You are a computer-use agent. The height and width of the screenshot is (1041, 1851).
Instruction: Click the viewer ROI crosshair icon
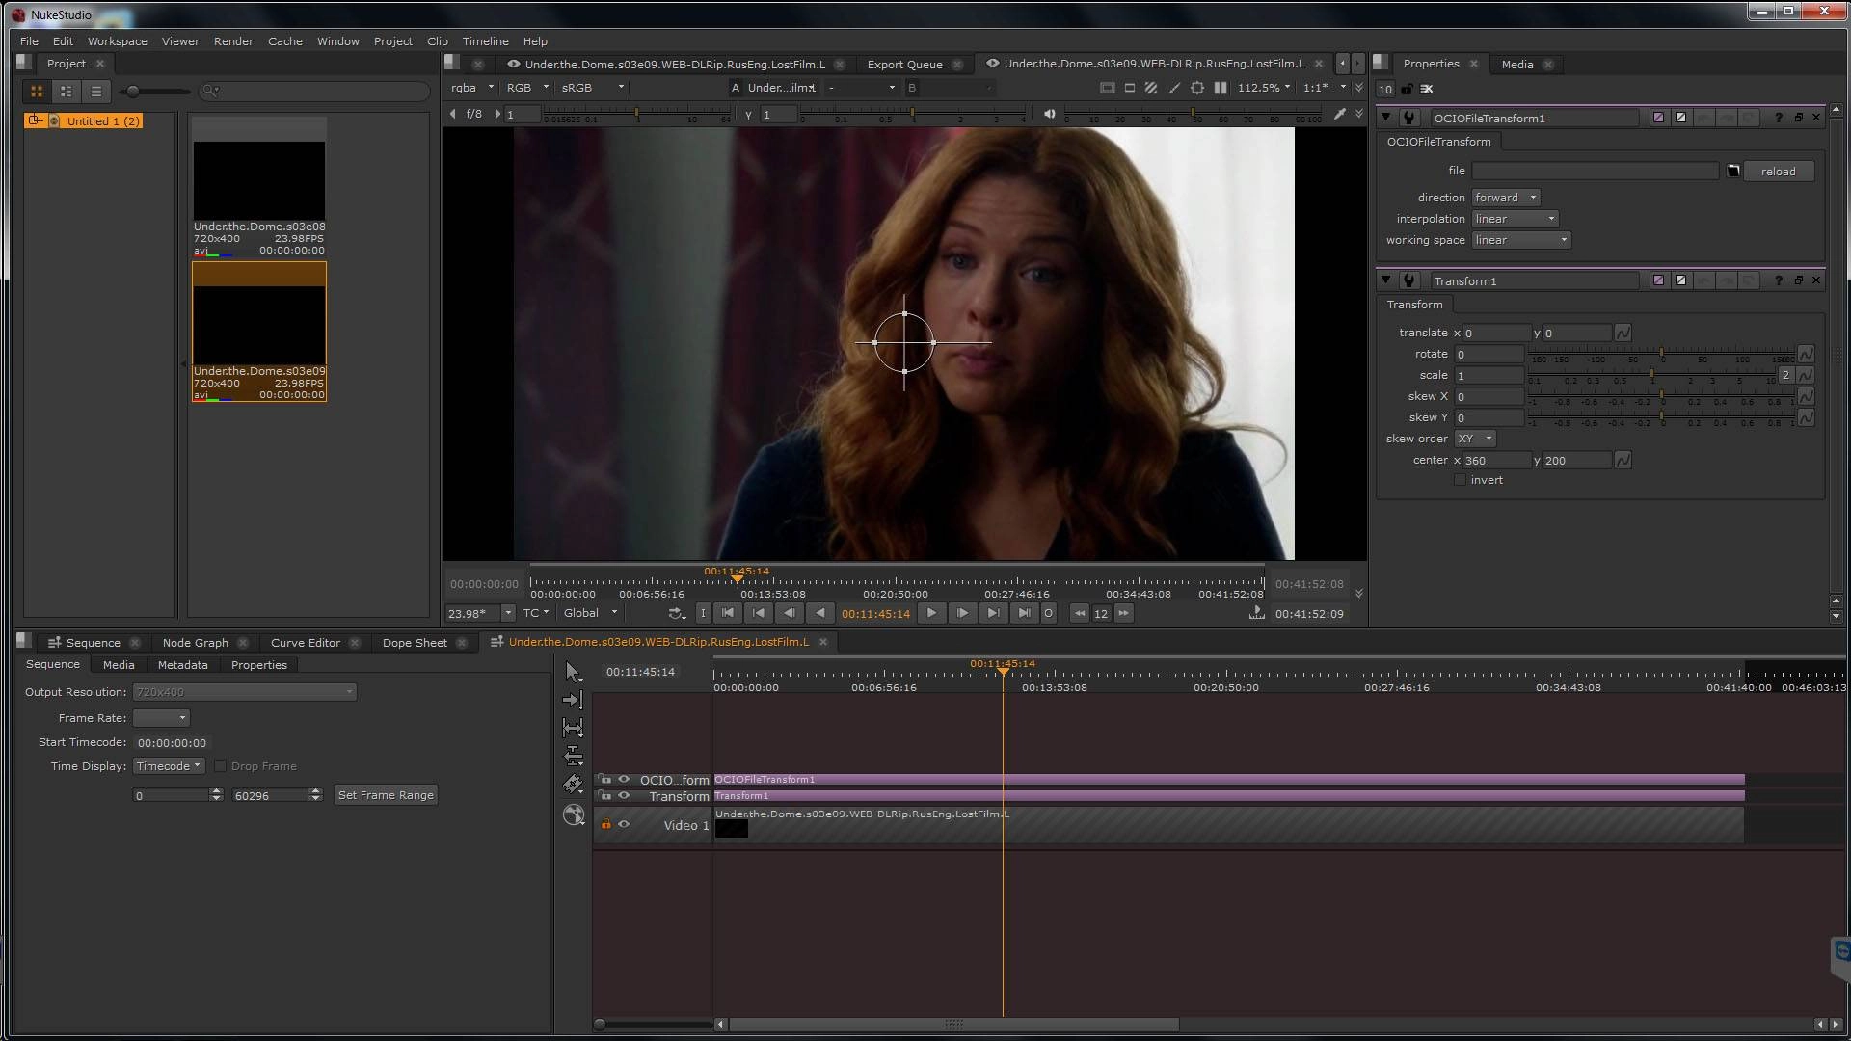[x=1196, y=88]
